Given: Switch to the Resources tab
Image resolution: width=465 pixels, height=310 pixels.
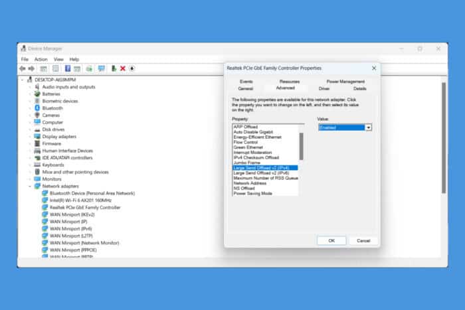Looking at the screenshot, I should (290, 82).
